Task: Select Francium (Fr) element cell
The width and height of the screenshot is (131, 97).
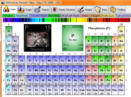Action: click(9, 90)
